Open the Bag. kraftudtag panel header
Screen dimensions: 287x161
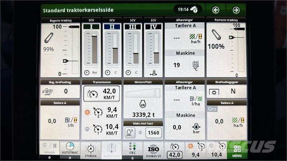[x=60, y=82]
